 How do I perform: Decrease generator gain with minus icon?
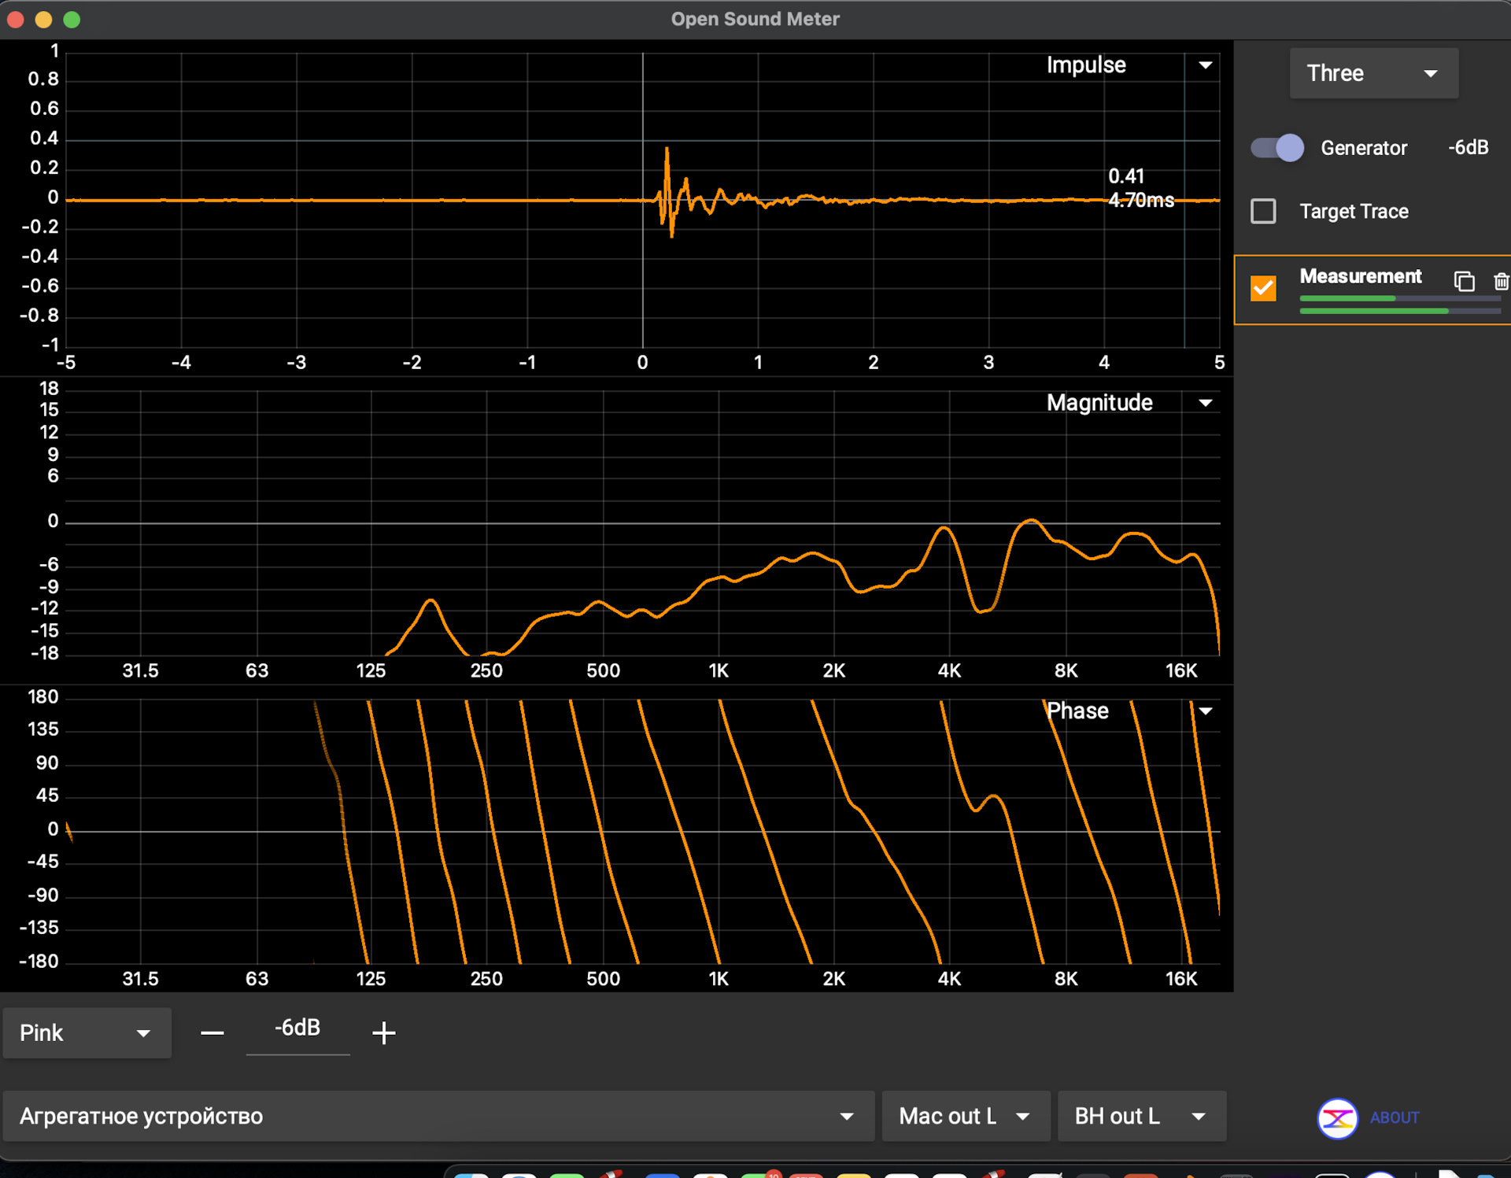coord(212,1032)
